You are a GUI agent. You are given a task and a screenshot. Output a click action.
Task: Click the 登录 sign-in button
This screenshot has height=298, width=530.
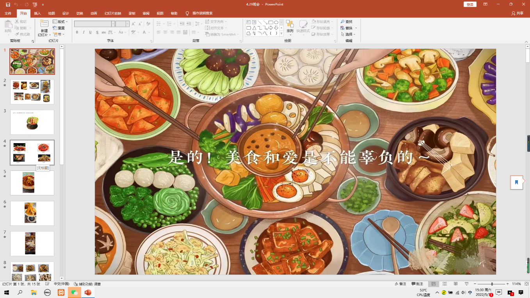click(x=470, y=4)
